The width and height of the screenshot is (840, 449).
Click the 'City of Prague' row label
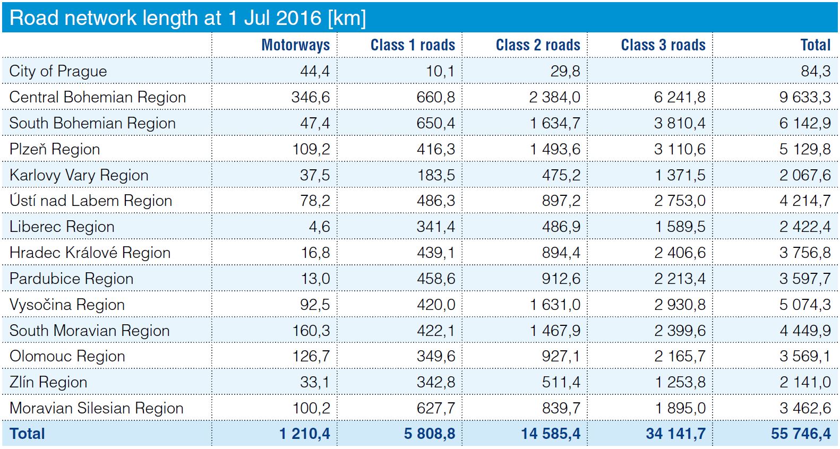click(x=58, y=71)
